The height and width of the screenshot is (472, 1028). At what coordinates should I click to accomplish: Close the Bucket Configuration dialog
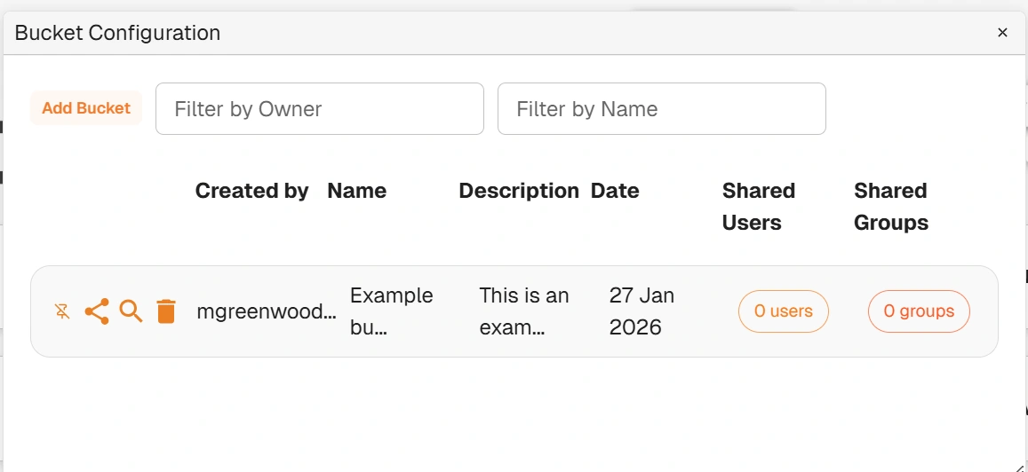(1001, 33)
